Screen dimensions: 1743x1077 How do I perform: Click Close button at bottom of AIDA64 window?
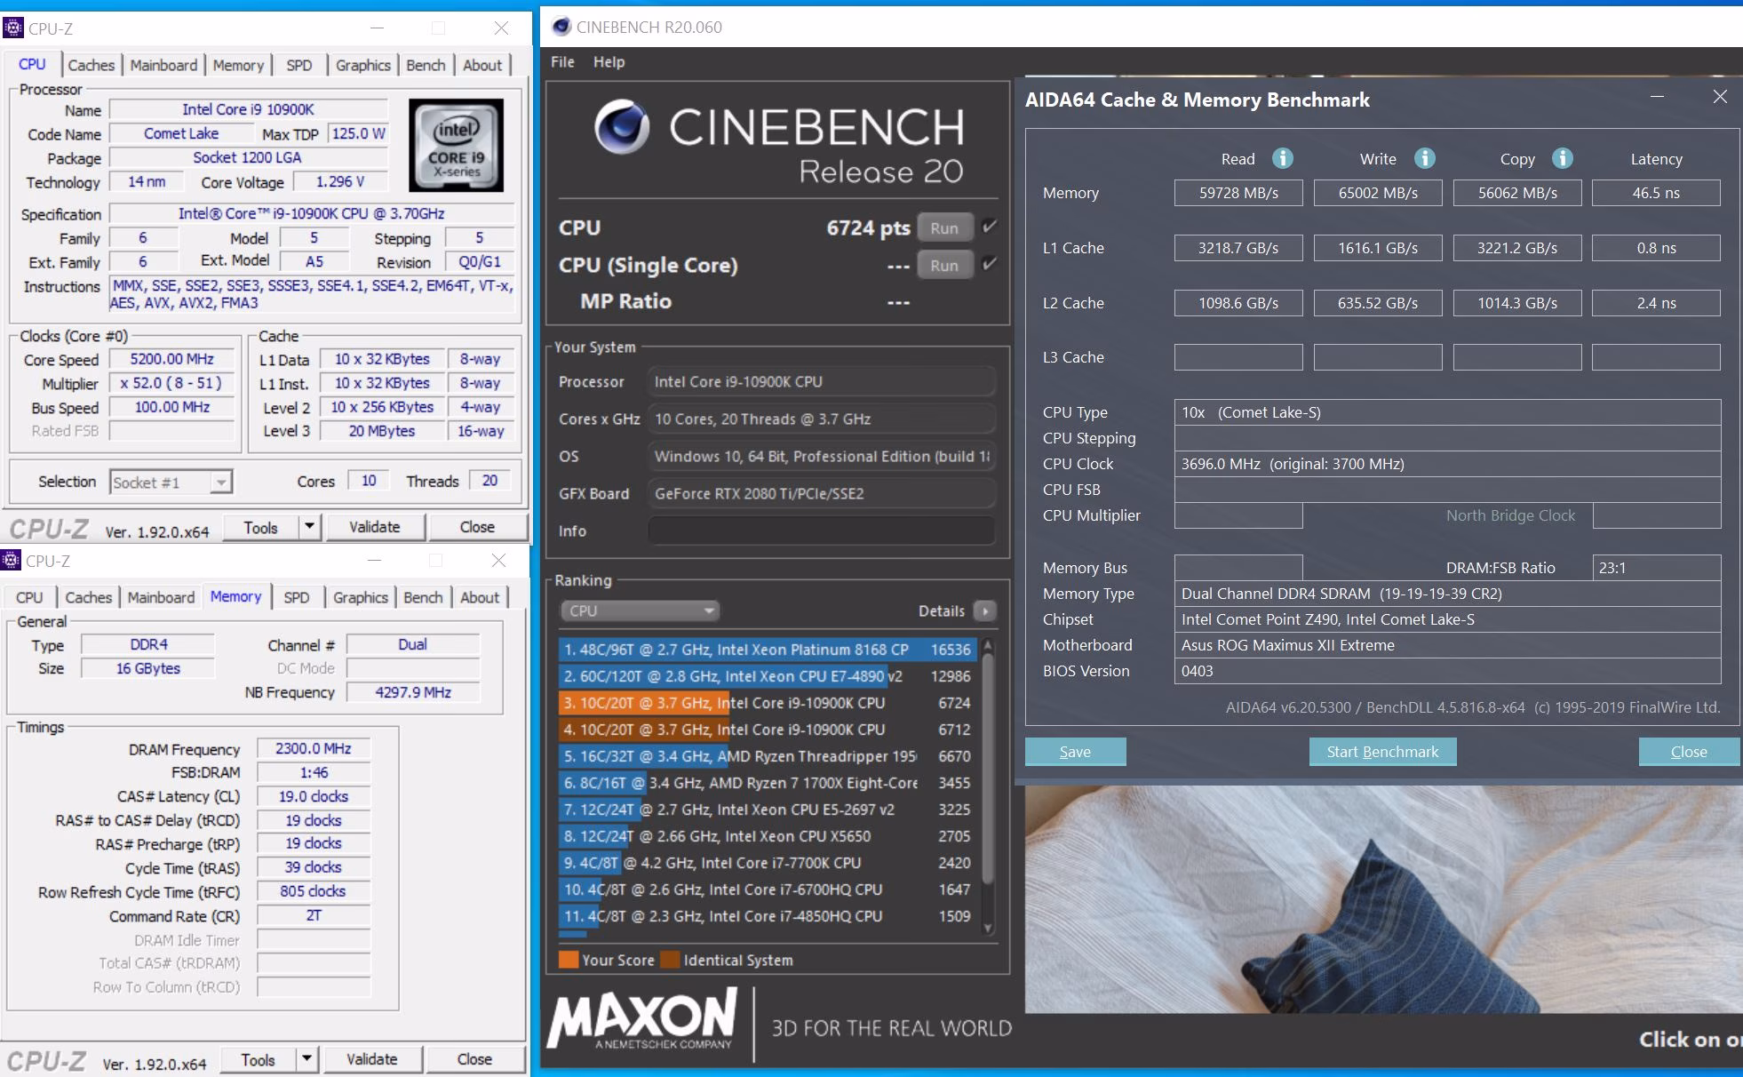[x=1689, y=752]
